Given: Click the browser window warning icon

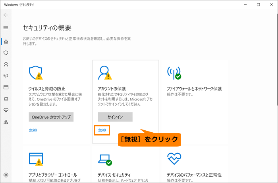Looking at the screenshot, I should (x=36, y=159).
